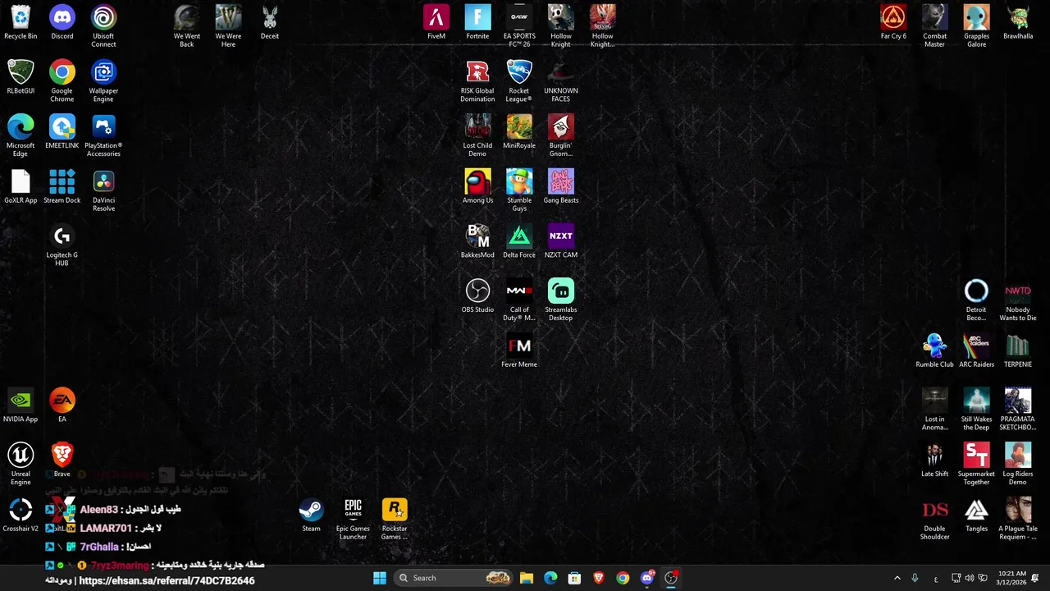Viewport: 1050px width, 591px height.
Task: Open the Windows Start menu
Action: (x=380, y=578)
